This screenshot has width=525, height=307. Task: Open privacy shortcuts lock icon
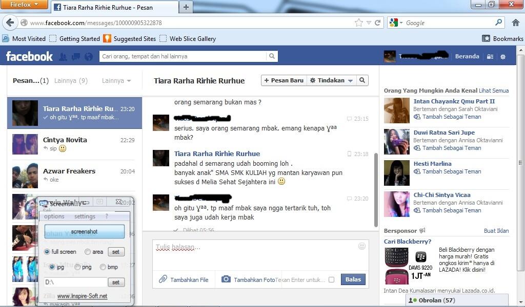point(490,56)
